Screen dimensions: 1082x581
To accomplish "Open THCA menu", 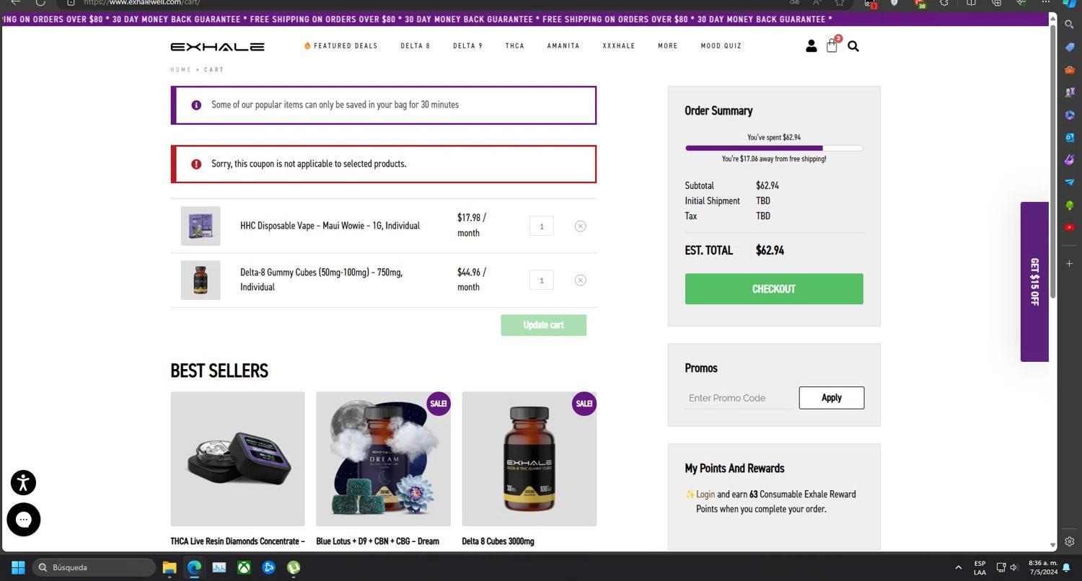I will coord(515,46).
